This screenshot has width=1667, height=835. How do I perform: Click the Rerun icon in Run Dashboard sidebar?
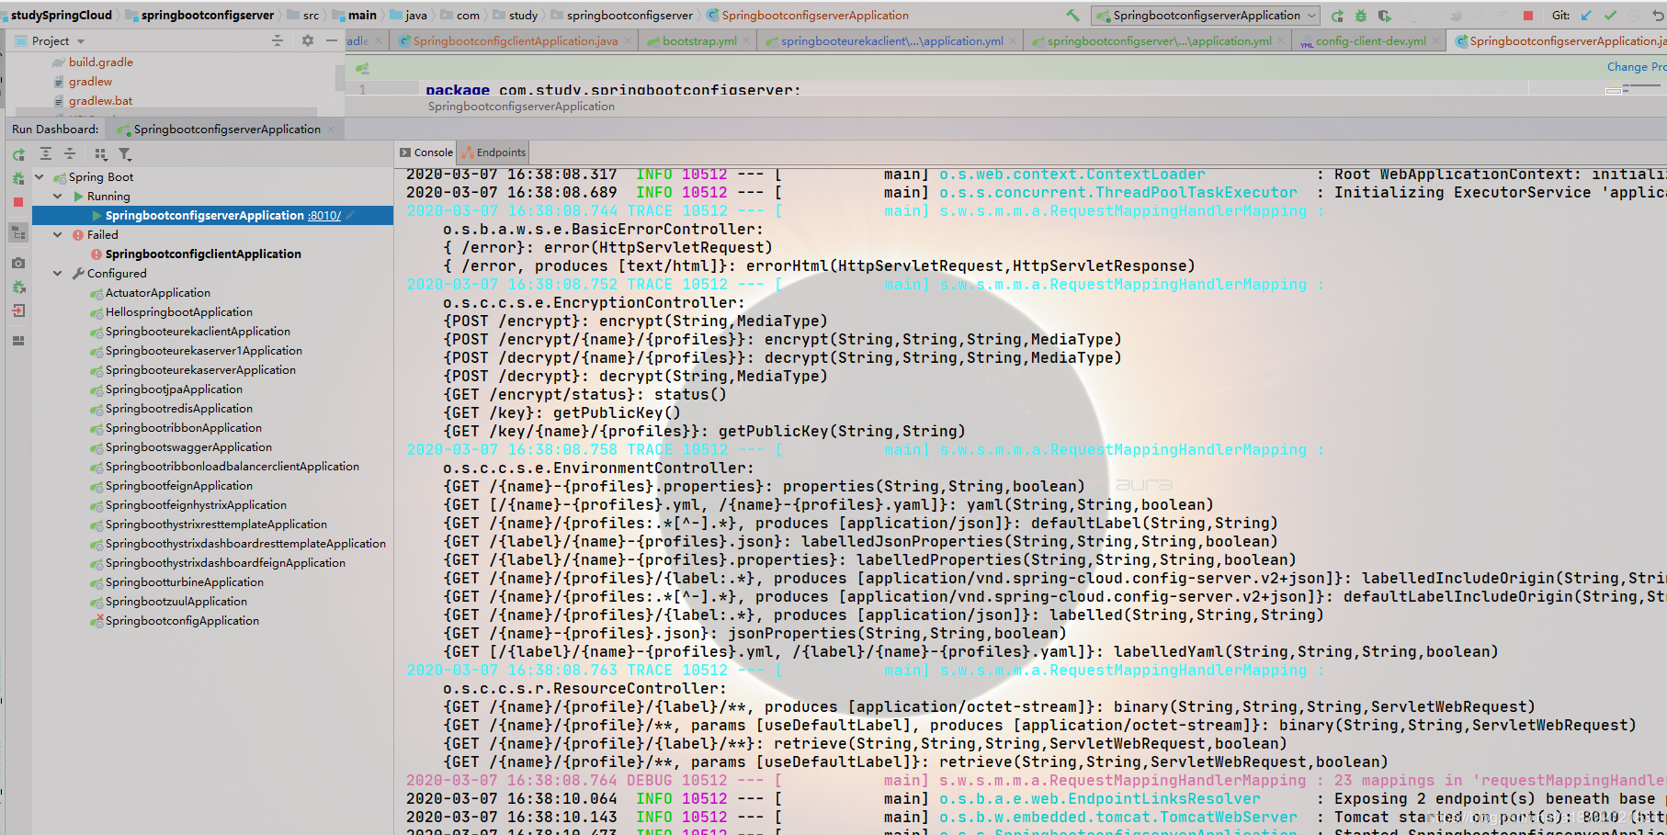click(x=18, y=154)
